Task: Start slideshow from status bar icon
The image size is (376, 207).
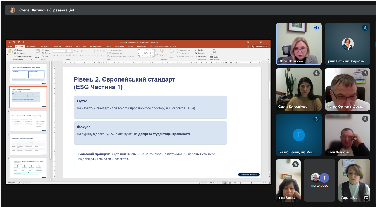Action: coord(240,183)
